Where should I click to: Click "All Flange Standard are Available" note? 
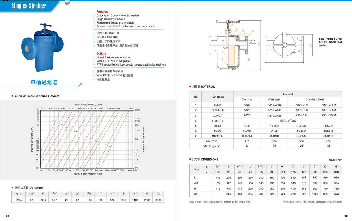[322, 202]
